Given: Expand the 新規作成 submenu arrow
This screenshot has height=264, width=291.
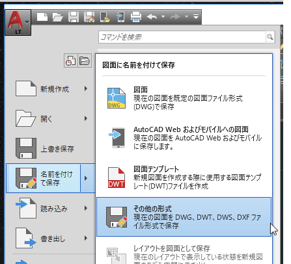Looking at the screenshot, I should coord(86,88).
